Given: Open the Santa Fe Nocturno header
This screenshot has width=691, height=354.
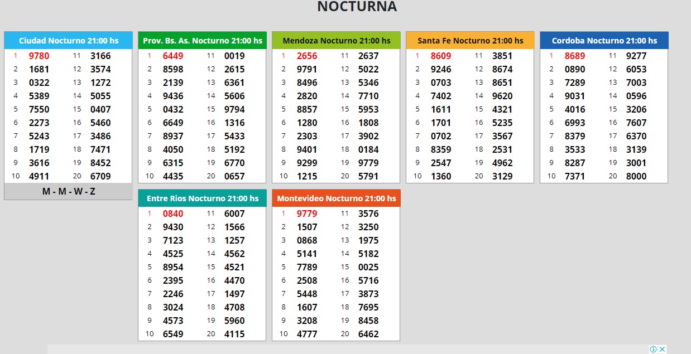Looking at the screenshot, I should click(x=470, y=41).
